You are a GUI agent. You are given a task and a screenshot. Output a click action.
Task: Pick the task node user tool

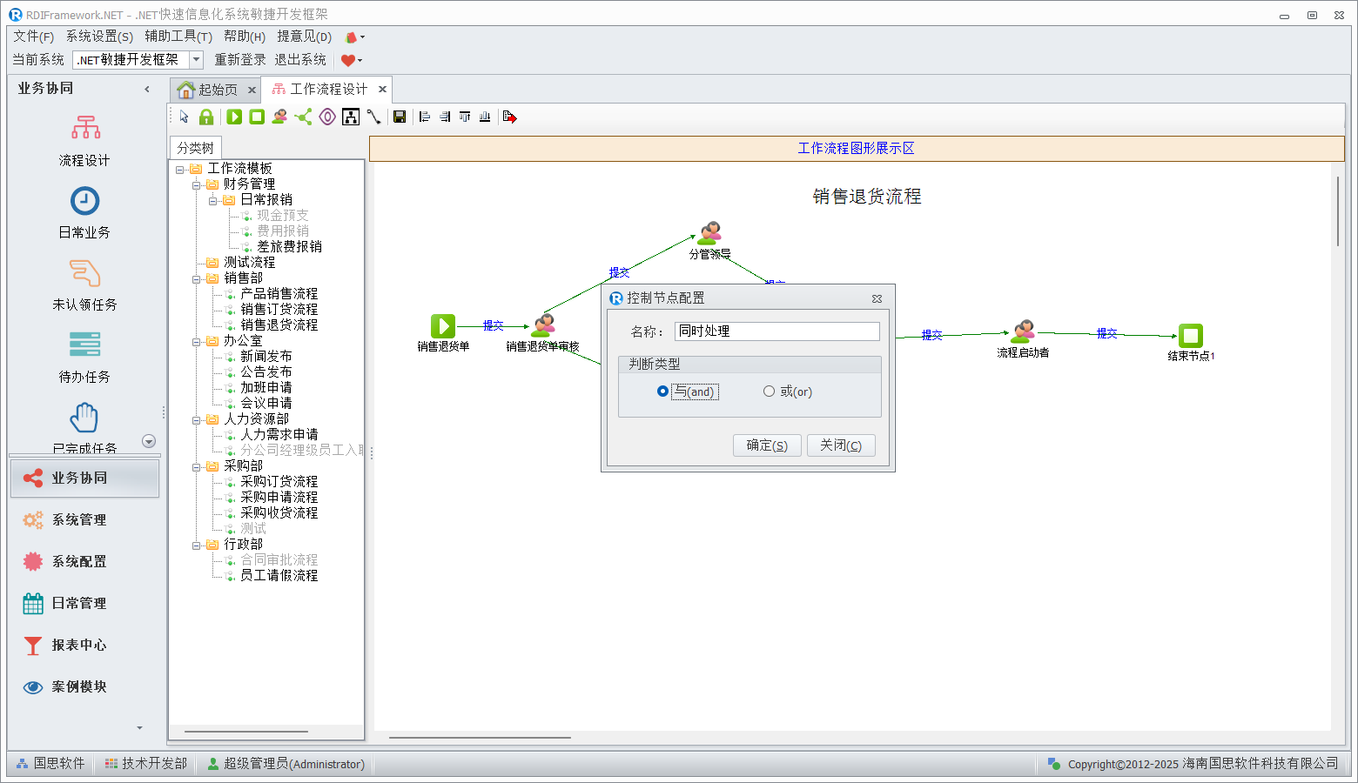(279, 117)
